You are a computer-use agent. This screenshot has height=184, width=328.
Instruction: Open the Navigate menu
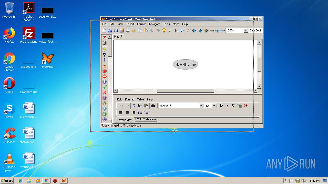155,24
